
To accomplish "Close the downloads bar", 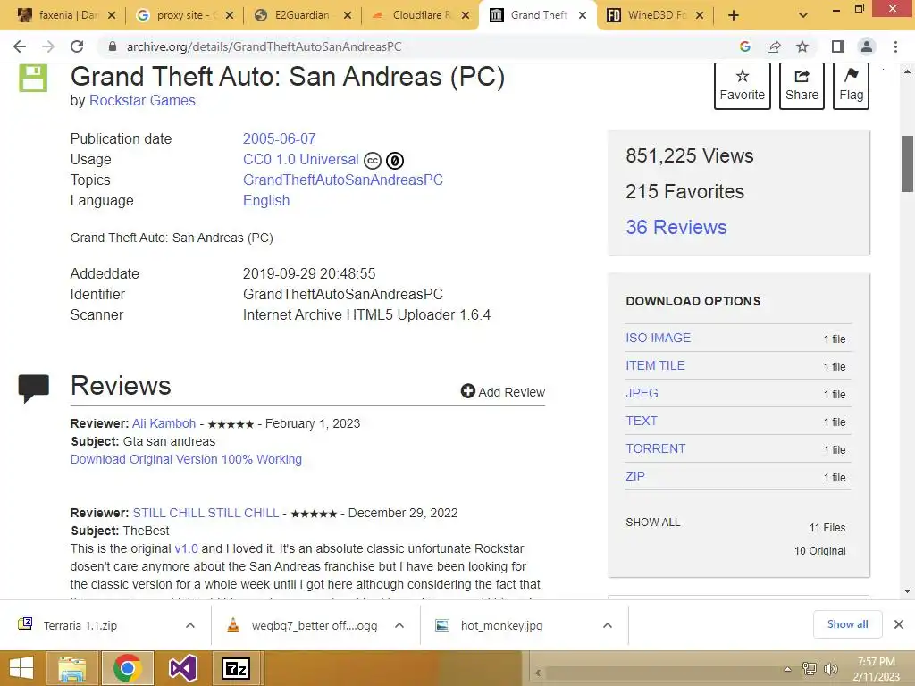I will tap(899, 624).
